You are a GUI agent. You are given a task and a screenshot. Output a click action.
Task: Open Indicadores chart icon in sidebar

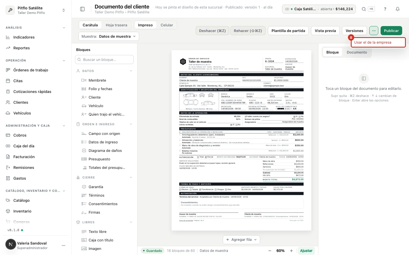point(8,37)
